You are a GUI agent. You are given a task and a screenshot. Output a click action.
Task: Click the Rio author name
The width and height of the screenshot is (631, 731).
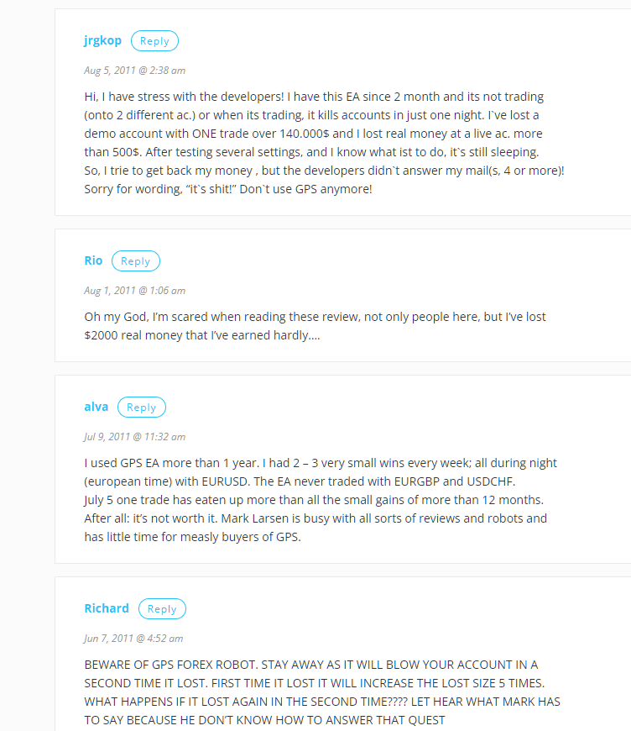(93, 260)
